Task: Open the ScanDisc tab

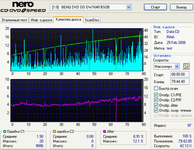Action: coord(92,20)
